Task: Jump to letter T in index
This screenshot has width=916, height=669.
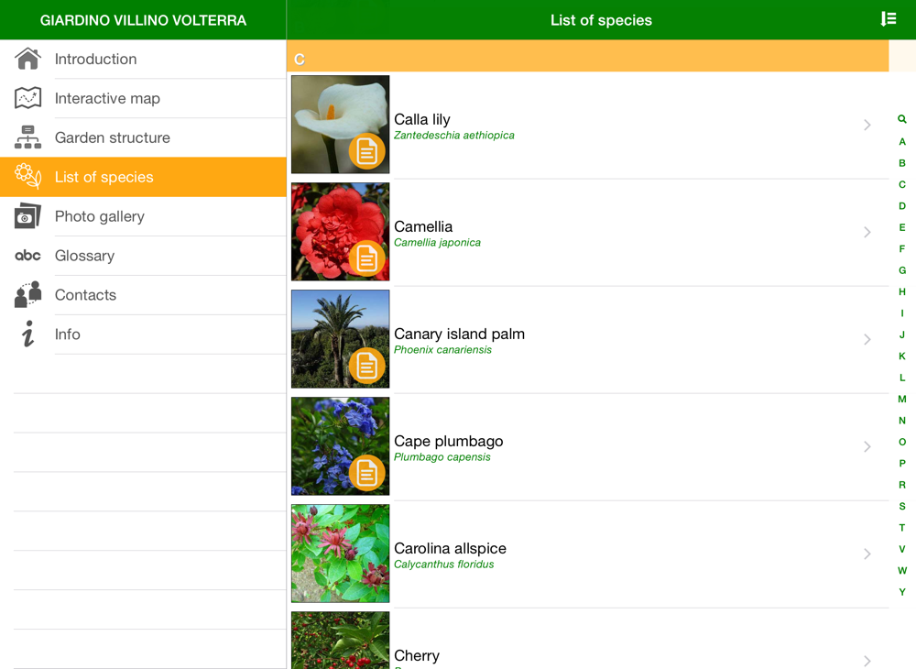Action: 902,528
